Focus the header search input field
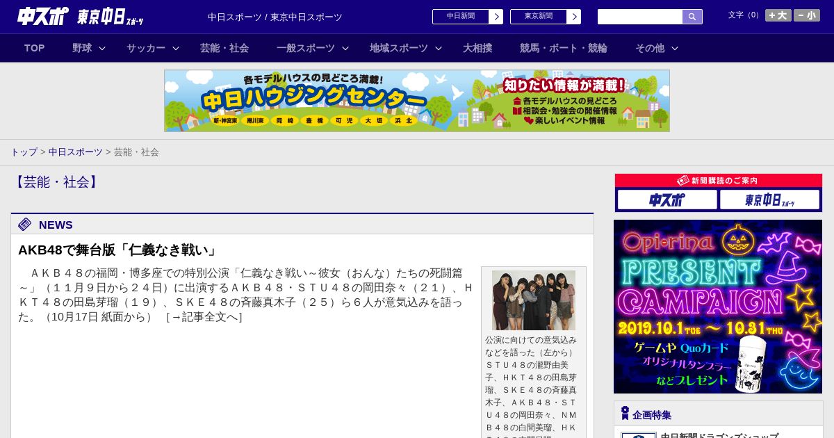834x438 pixels. pyautogui.click(x=640, y=17)
